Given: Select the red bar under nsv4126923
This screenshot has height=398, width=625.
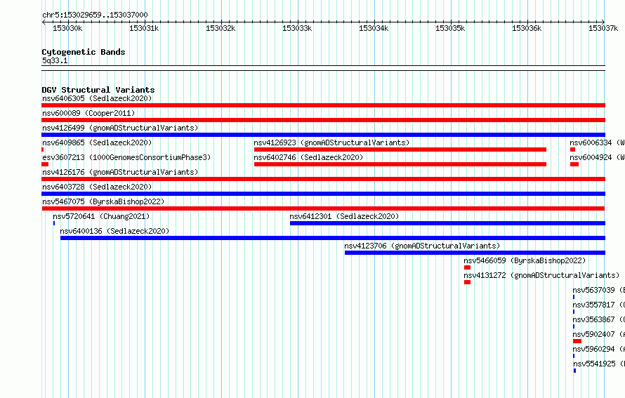Looking at the screenshot, I should [400, 150].
